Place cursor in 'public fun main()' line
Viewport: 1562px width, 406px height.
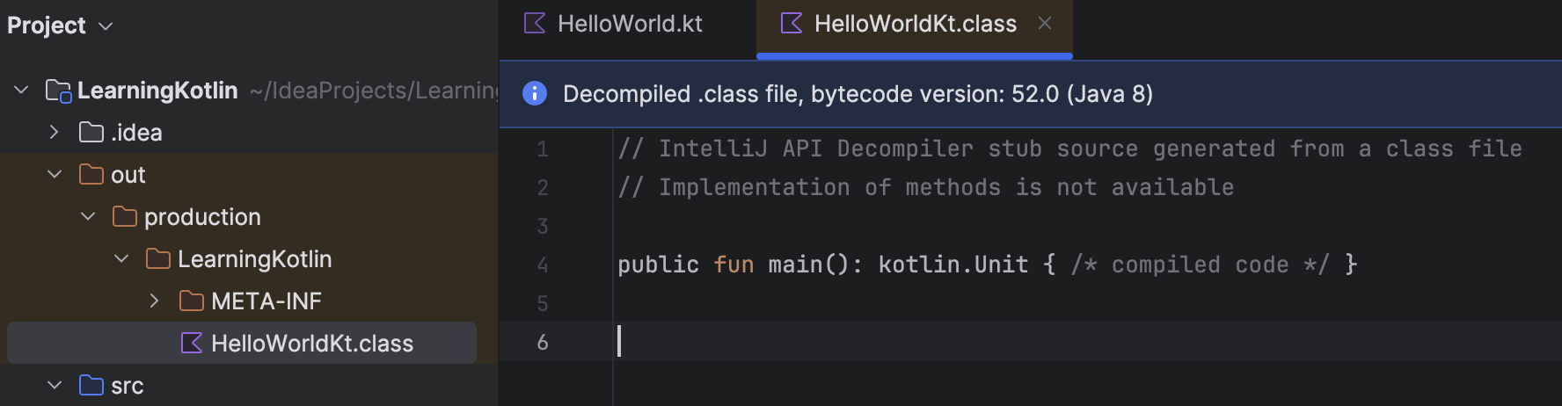click(987, 265)
